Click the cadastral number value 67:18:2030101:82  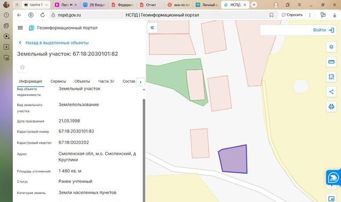(76, 131)
